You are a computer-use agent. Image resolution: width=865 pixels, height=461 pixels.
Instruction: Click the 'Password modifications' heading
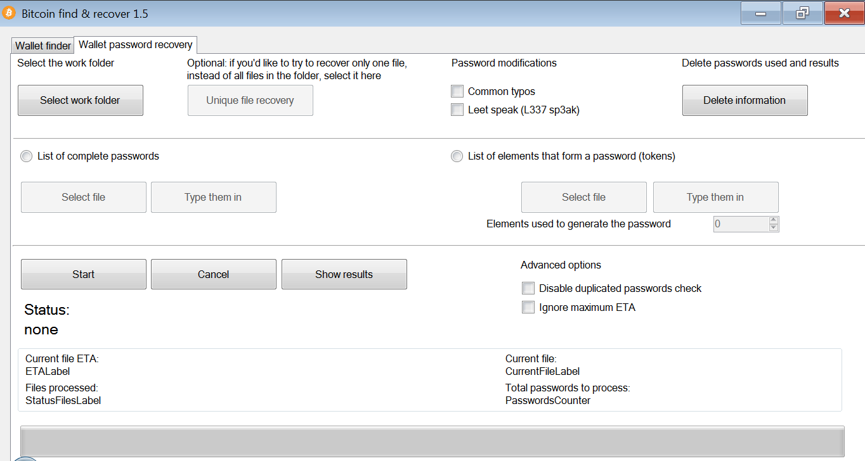504,63
